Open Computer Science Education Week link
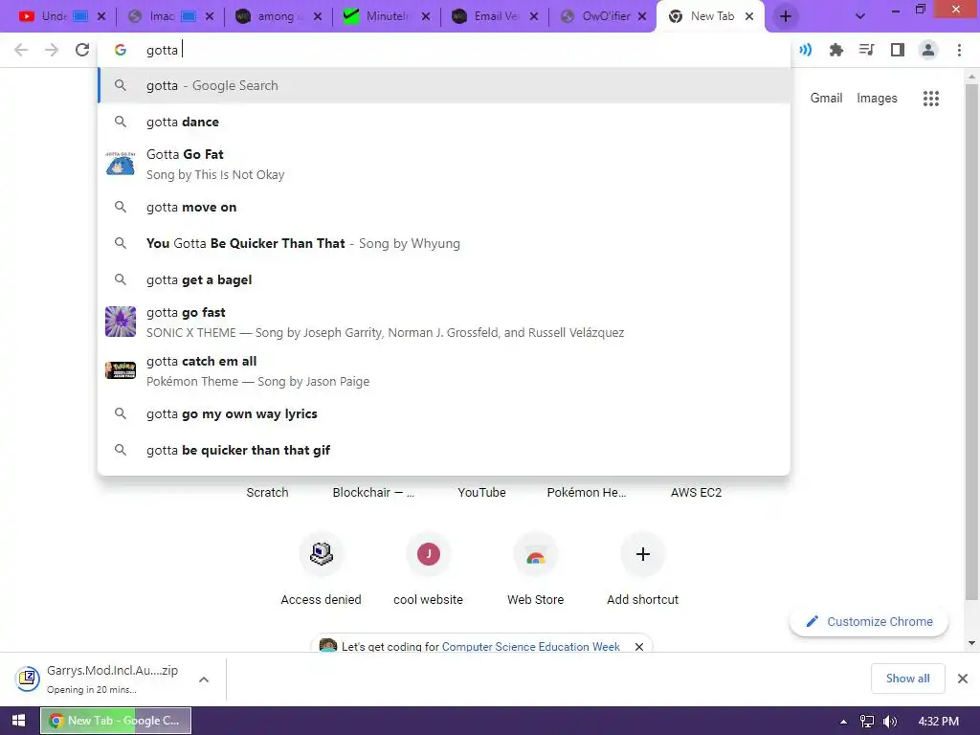This screenshot has width=980, height=735. (530, 647)
